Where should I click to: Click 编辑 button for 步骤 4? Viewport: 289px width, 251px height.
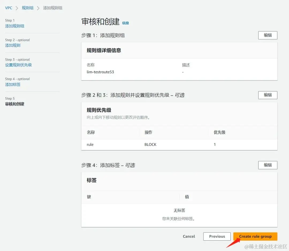[268, 165]
